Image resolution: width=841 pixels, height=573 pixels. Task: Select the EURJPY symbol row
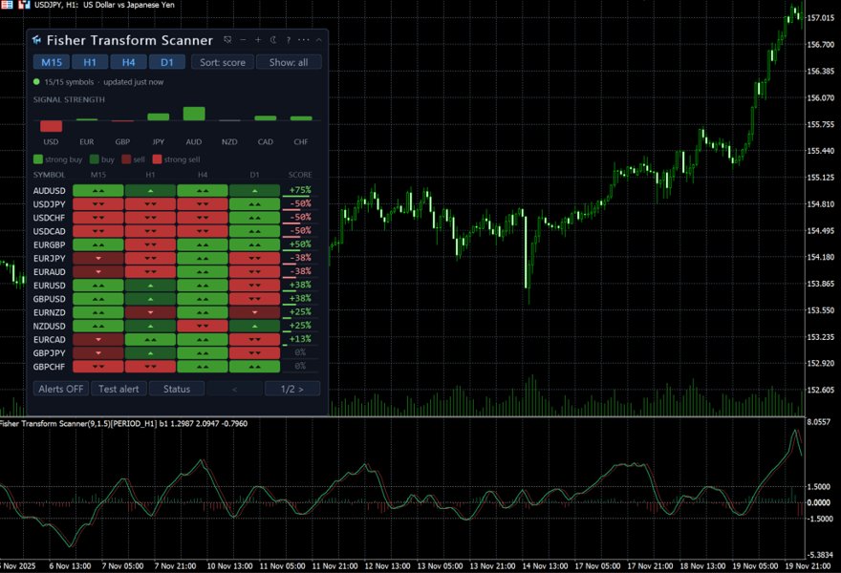click(x=176, y=259)
